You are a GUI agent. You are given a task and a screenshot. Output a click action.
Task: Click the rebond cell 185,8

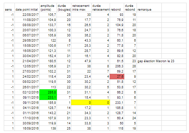coord(117,108)
